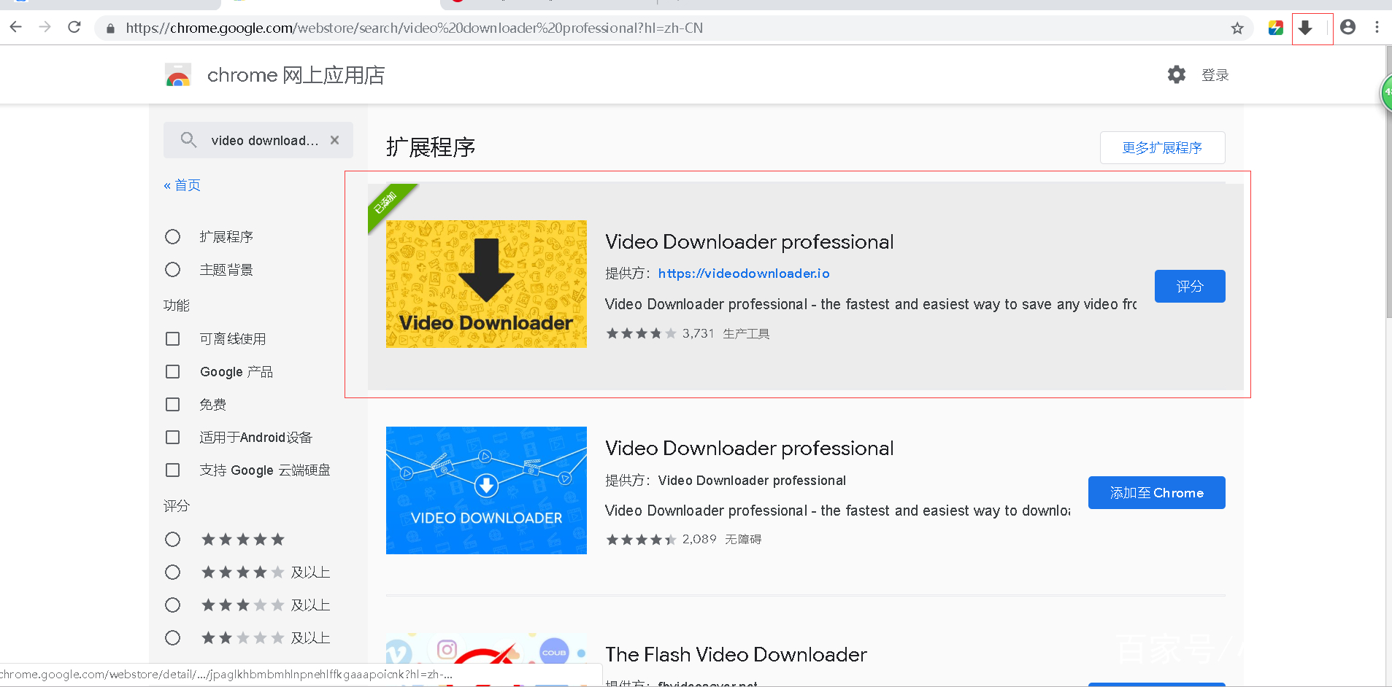The image size is (1392, 687).
Task: Click the Video Downloader extension toolbar icon
Action: point(1305,28)
